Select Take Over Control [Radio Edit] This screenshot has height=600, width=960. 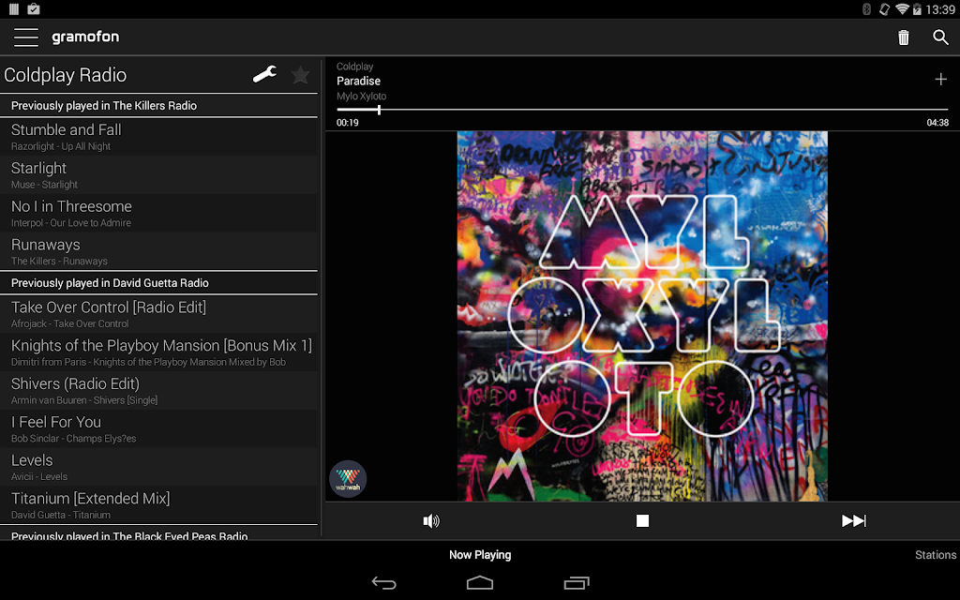[159, 314]
